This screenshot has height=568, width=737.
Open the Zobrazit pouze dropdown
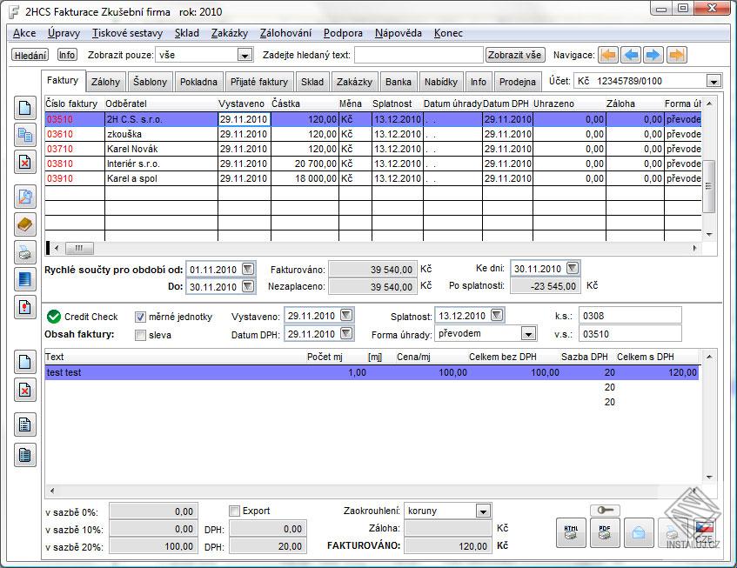point(245,55)
